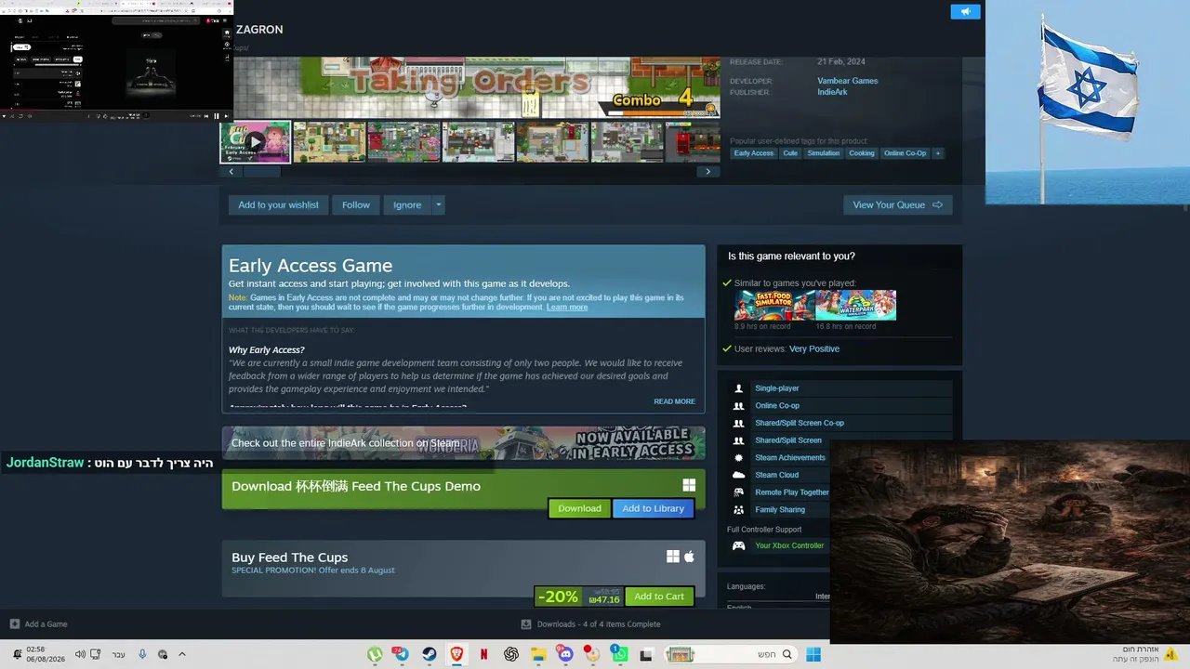
Task: Ignore this game
Action: coord(407,204)
